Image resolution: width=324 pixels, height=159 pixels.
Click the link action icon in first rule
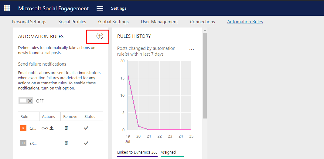tap(45, 128)
